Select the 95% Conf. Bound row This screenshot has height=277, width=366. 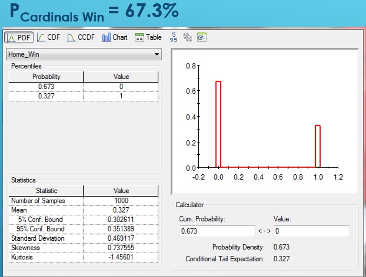click(84, 229)
